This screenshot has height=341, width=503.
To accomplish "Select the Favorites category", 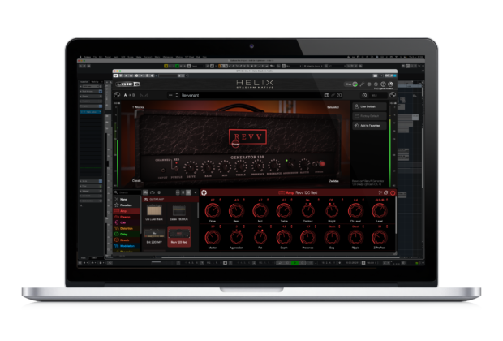I will click(127, 205).
